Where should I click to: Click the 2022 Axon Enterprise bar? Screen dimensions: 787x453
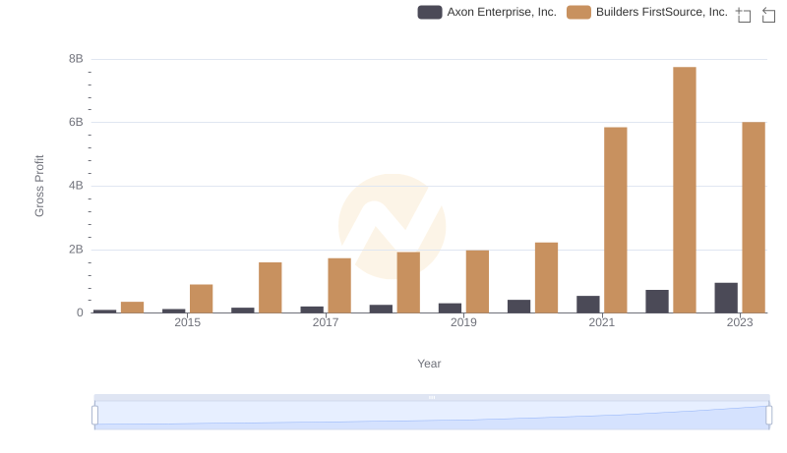(x=657, y=301)
